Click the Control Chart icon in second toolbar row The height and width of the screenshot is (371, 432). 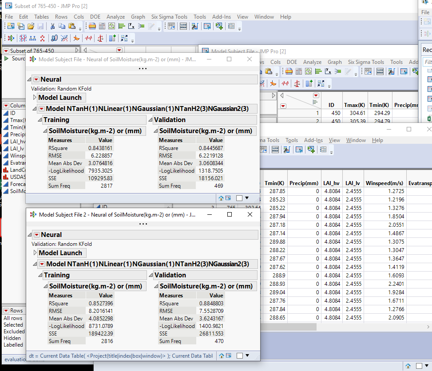(x=89, y=38)
